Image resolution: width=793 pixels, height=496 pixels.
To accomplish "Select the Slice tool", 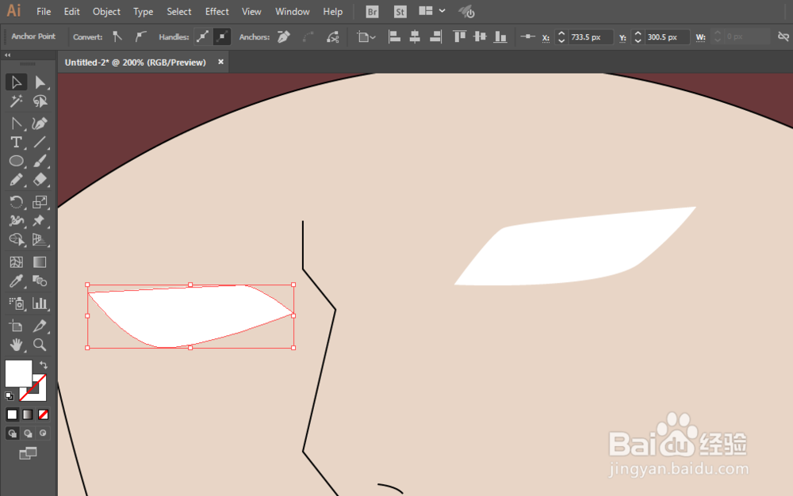I will pos(40,326).
